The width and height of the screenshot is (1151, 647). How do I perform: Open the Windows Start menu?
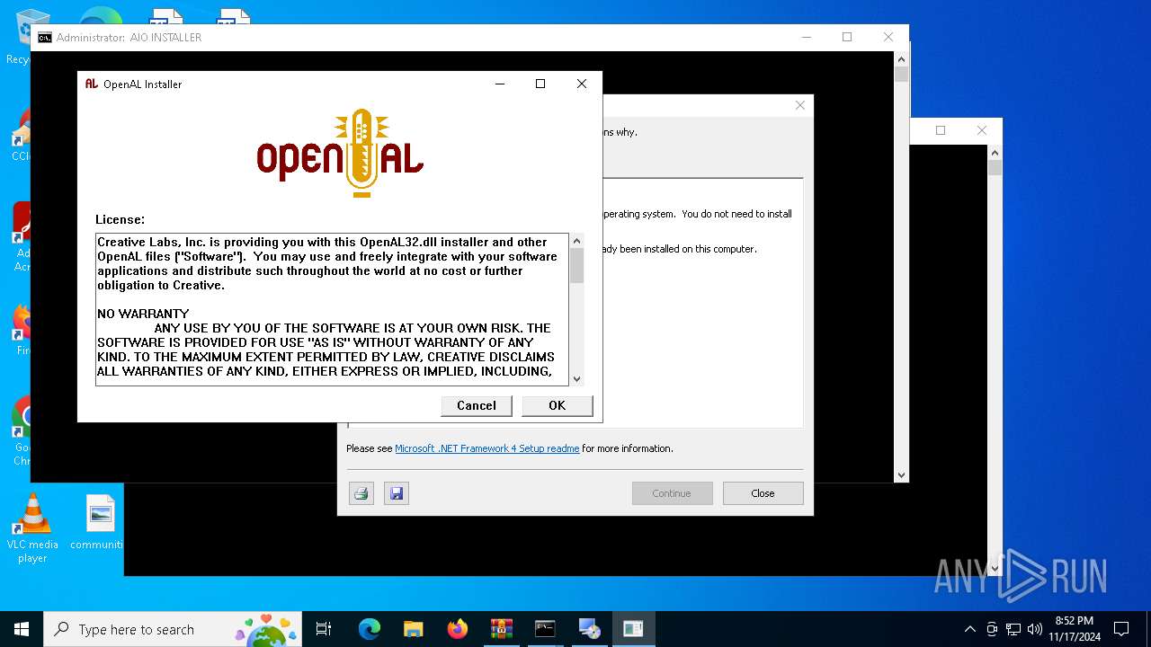[22, 629]
